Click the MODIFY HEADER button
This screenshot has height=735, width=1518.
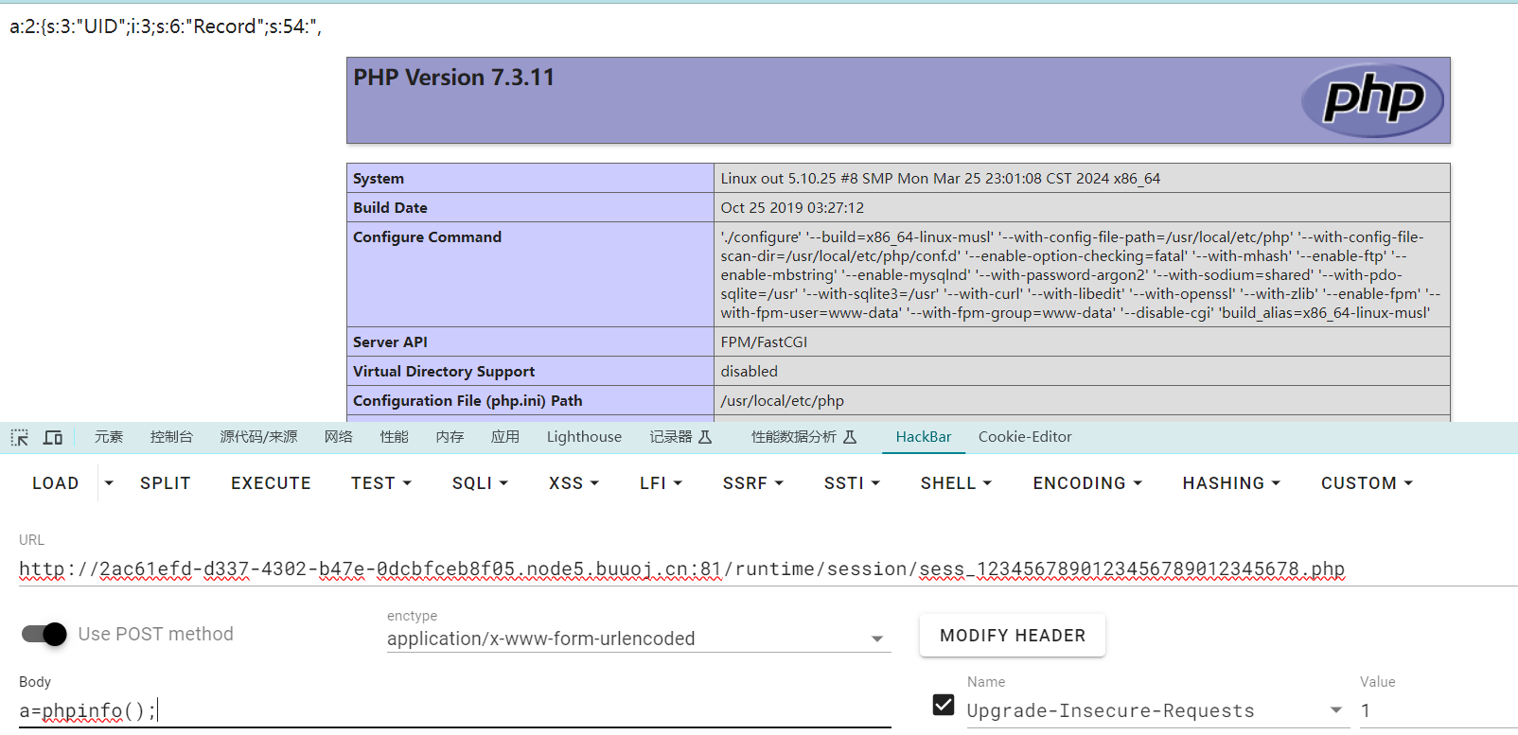pyautogui.click(x=1012, y=636)
